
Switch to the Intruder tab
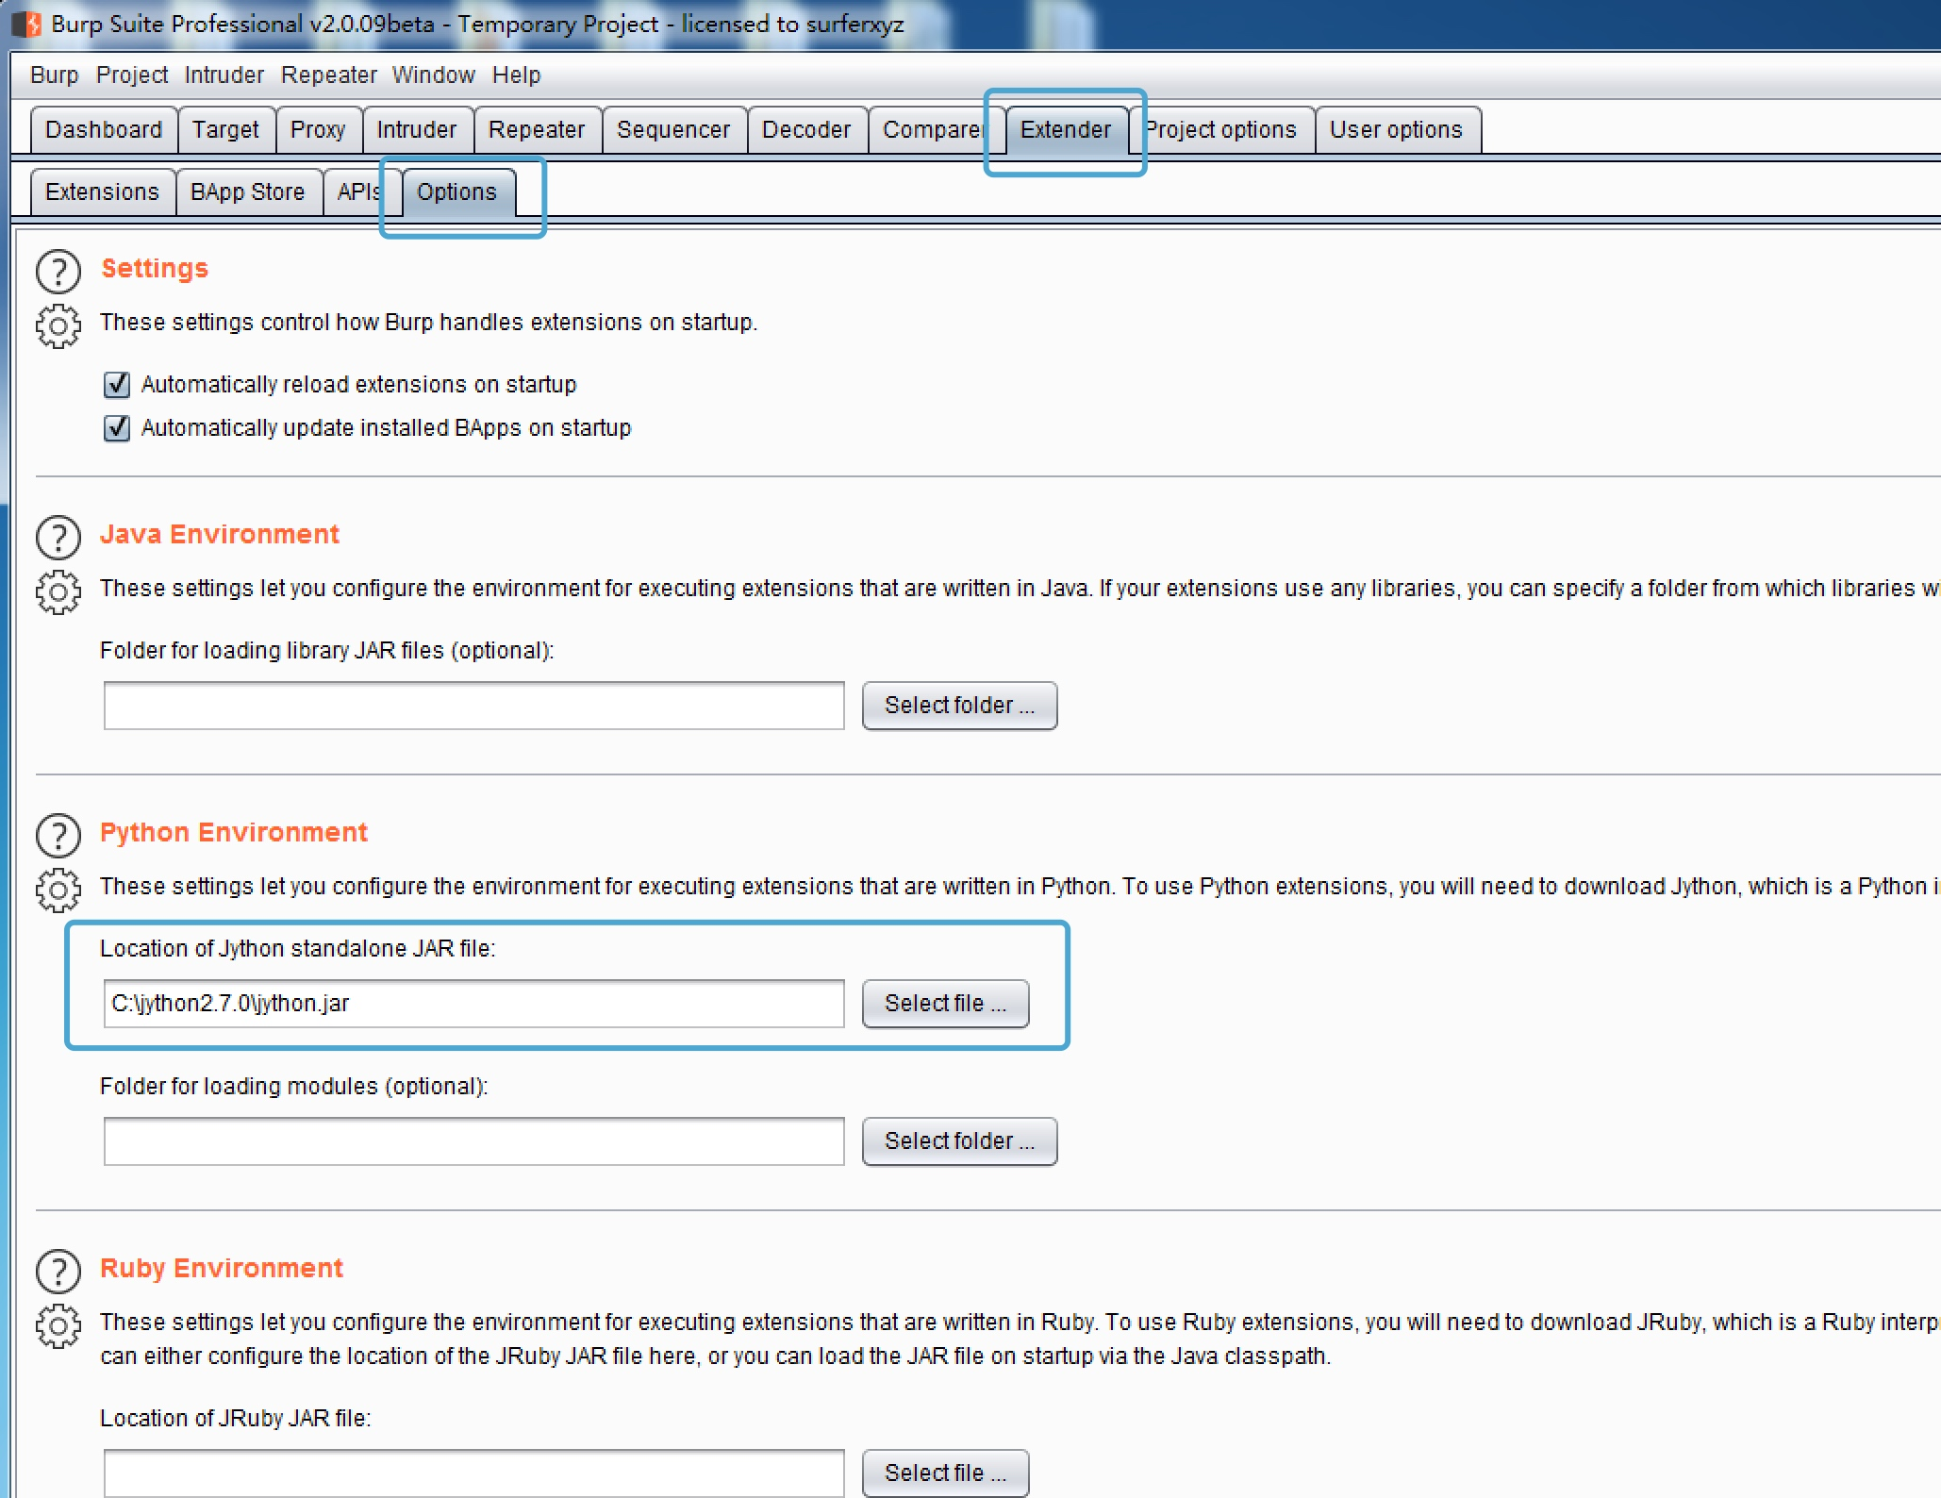pyautogui.click(x=417, y=130)
